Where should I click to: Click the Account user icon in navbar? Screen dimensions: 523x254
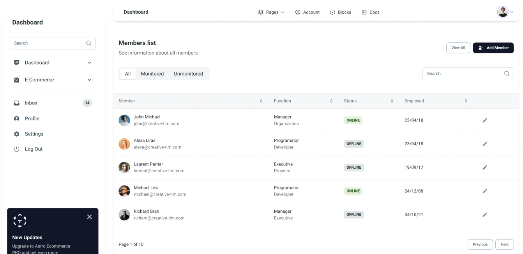[298, 12]
